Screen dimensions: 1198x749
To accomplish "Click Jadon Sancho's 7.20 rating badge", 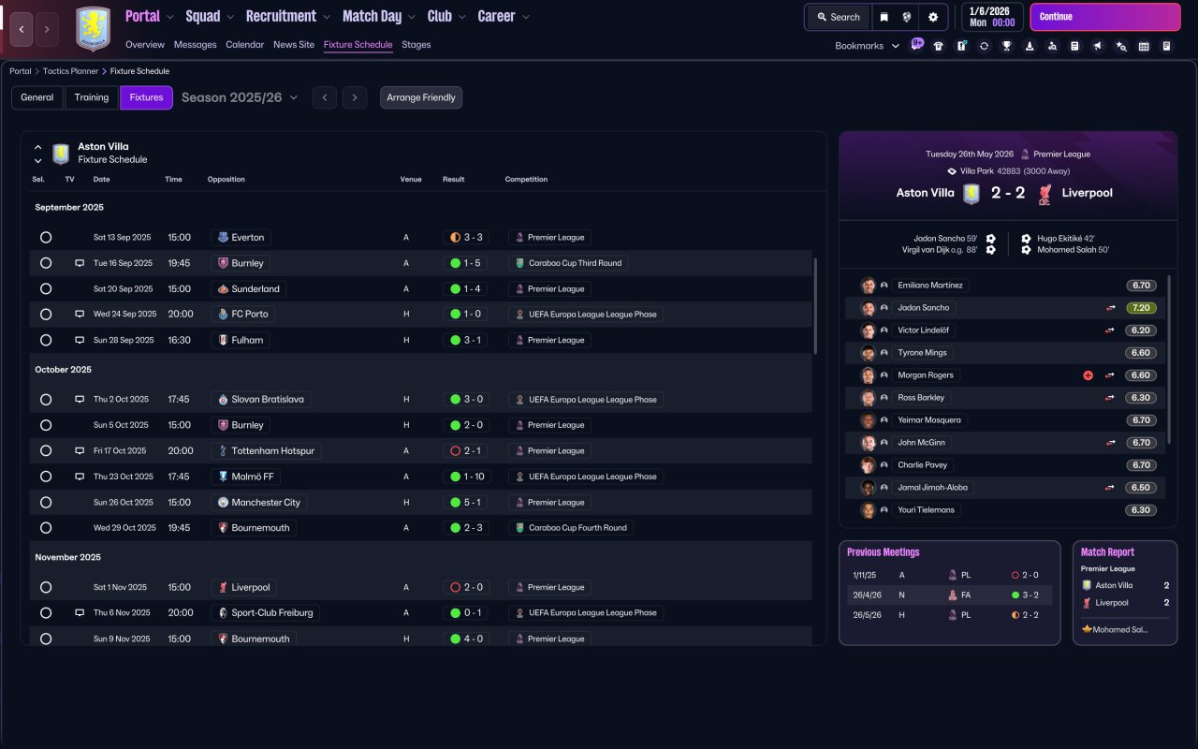I will (1142, 308).
